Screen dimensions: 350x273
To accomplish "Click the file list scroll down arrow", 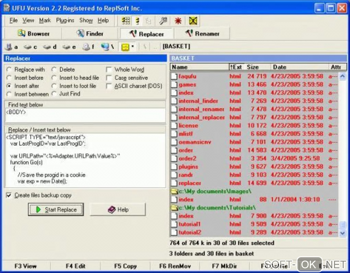I will point(342,233).
